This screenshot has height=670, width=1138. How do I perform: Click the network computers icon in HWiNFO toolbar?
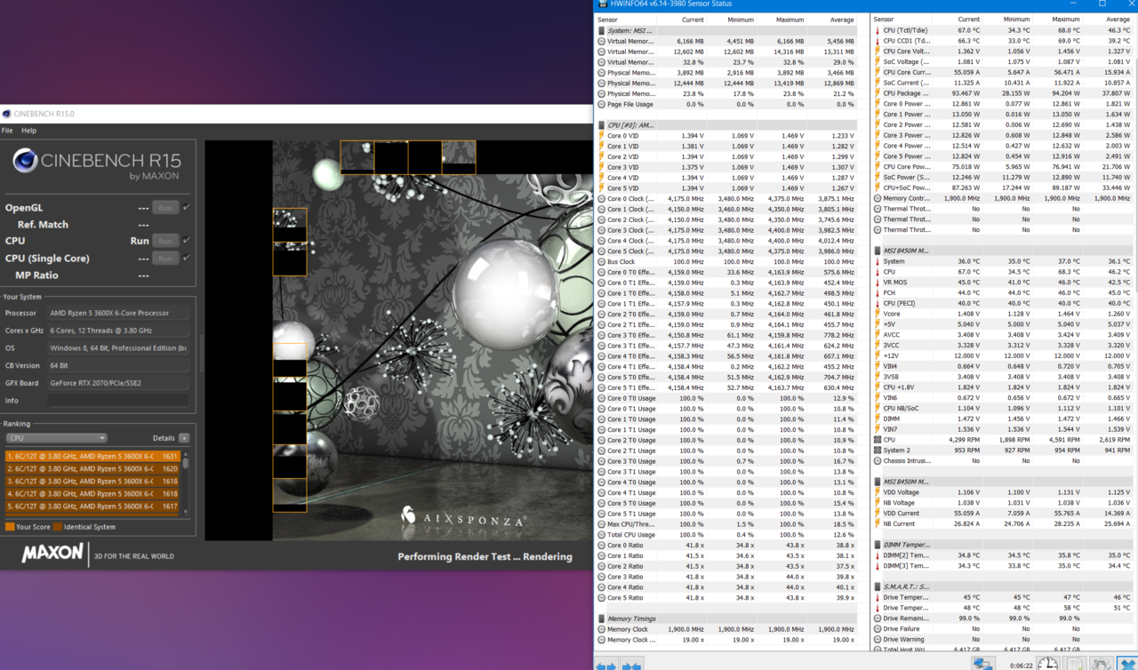coord(983,663)
